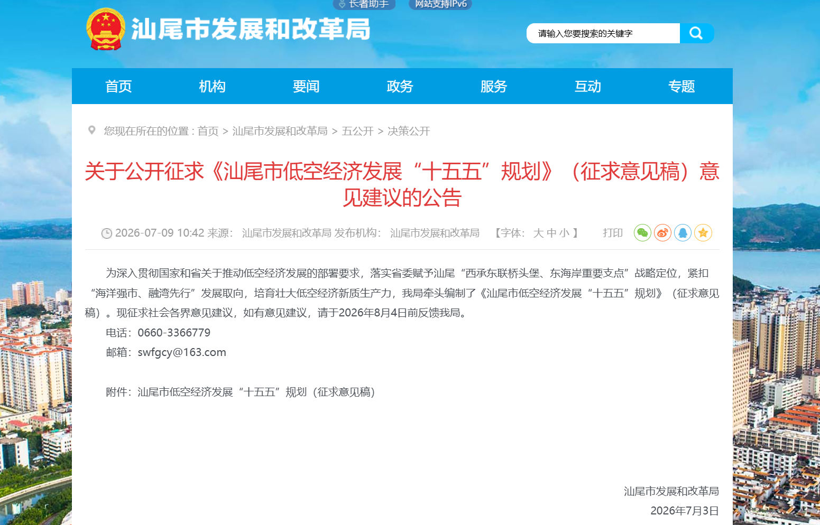Click the publish time 2026-07-09 10:42
The height and width of the screenshot is (525, 820).
[x=160, y=233]
